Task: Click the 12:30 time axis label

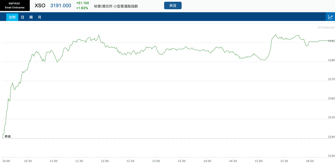Action: (130, 161)
